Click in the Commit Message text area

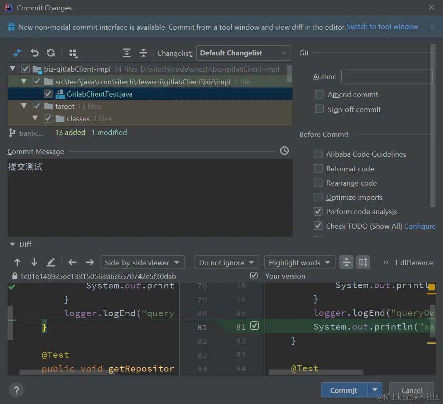[x=150, y=197]
